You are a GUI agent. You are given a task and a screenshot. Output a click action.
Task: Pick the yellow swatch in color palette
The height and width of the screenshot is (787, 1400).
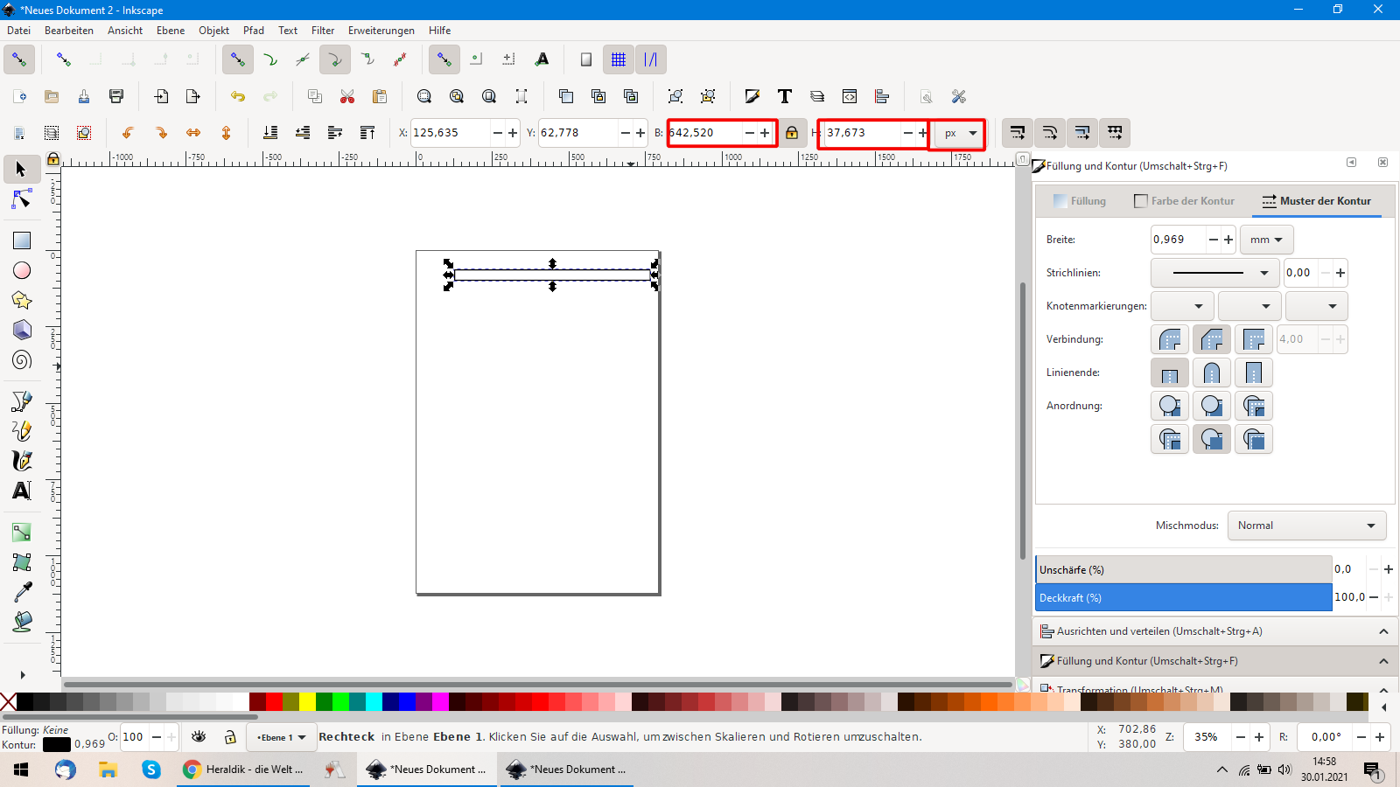point(307,701)
